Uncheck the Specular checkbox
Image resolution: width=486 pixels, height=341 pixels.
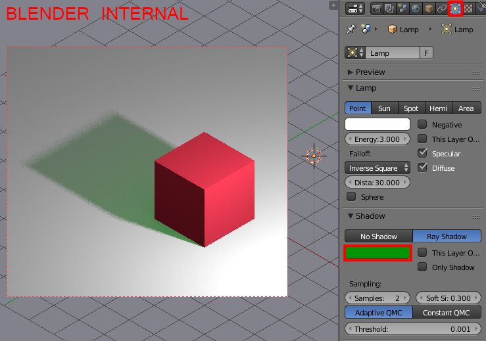(422, 153)
